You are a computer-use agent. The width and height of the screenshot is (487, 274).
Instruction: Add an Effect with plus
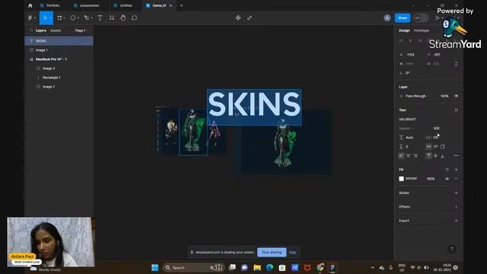[457, 207]
